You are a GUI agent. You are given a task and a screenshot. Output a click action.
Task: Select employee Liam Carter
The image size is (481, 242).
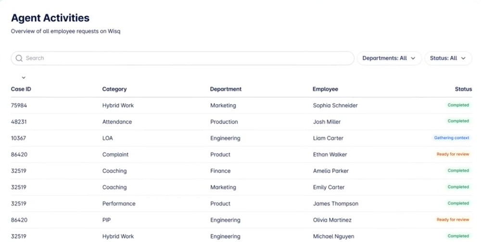(328, 138)
